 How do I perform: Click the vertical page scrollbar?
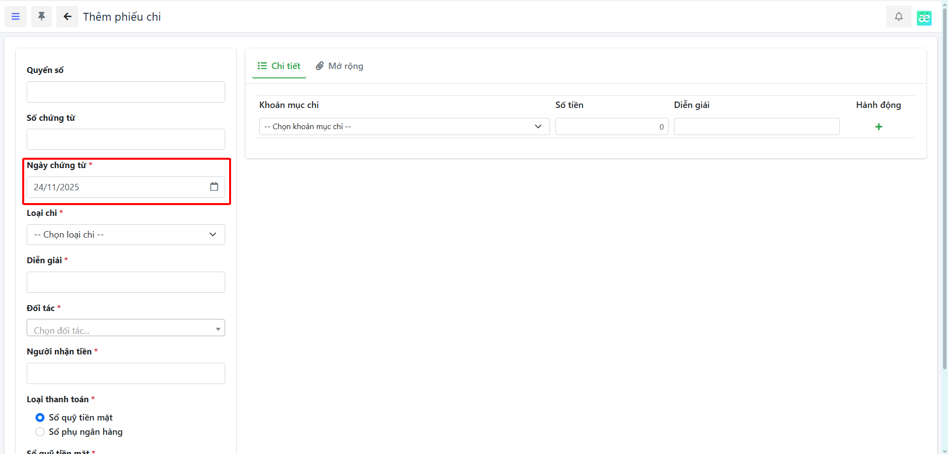coord(945,197)
